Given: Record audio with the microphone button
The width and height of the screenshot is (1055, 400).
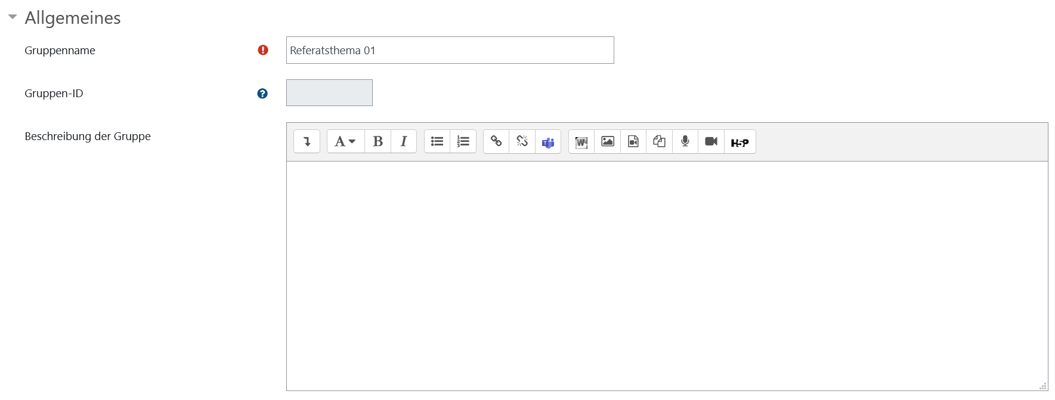Looking at the screenshot, I should pyautogui.click(x=685, y=142).
